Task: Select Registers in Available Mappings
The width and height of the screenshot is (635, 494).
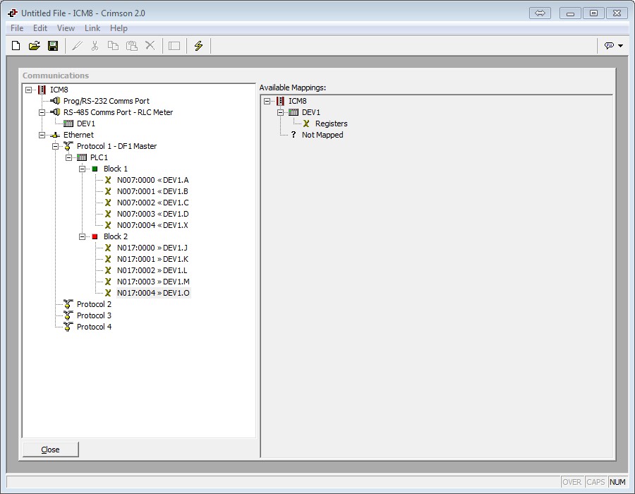Action: tap(332, 123)
